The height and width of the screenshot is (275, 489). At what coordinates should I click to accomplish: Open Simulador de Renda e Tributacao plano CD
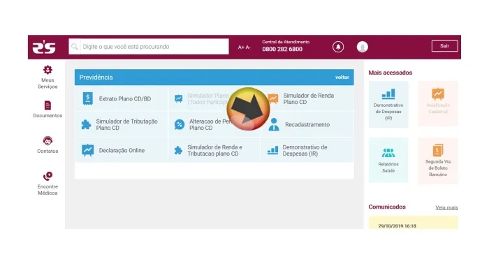[214, 151]
